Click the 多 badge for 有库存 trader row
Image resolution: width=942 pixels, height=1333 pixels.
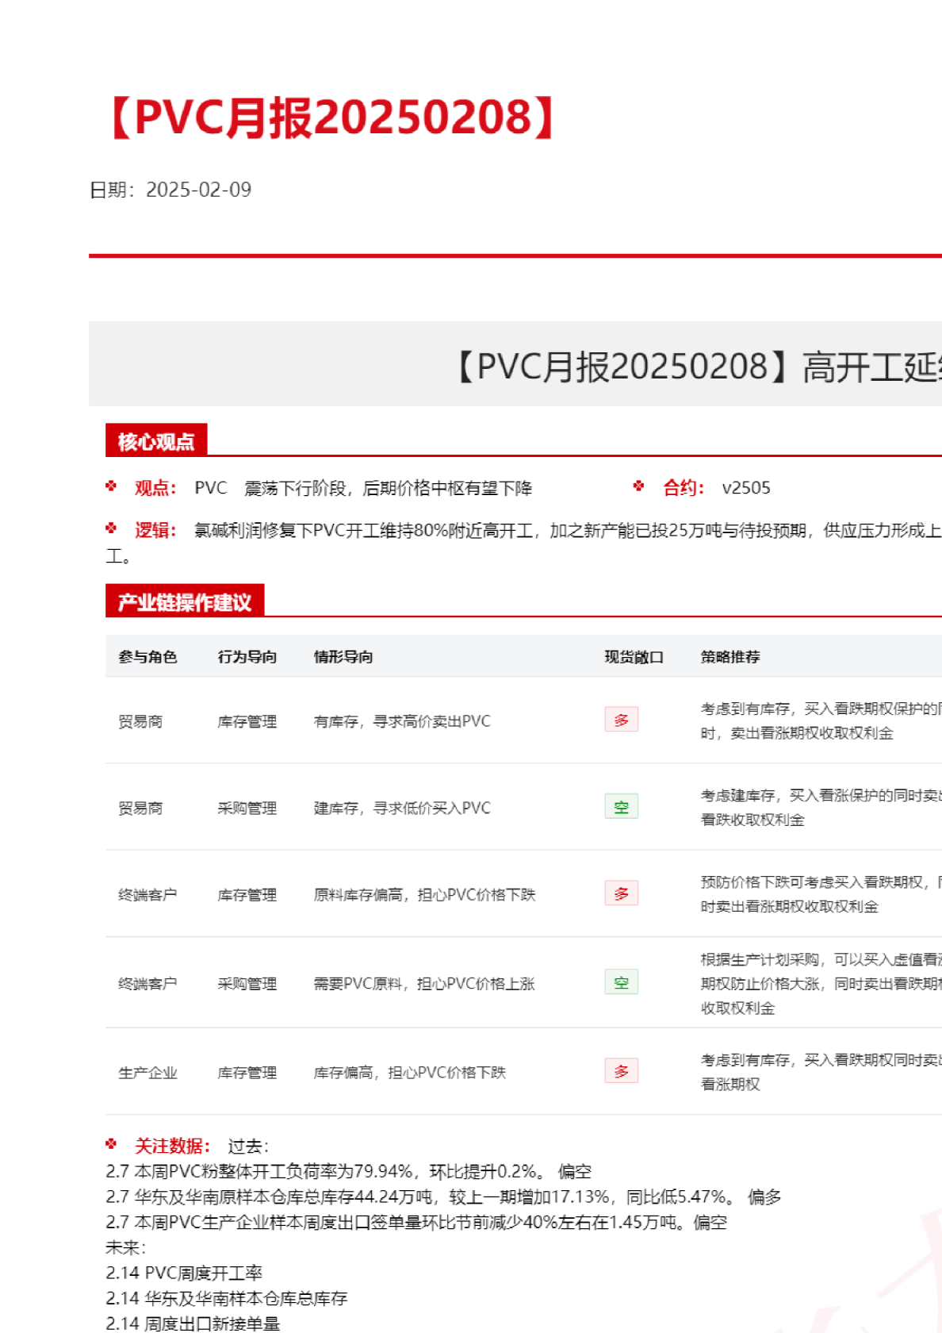[621, 720]
